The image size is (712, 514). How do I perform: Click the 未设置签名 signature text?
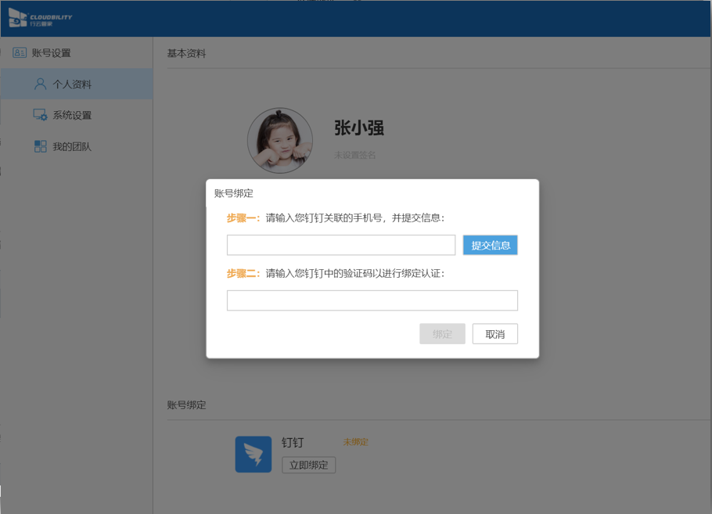point(355,156)
